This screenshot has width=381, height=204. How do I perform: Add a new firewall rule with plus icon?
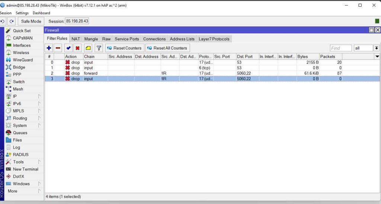coord(49,48)
